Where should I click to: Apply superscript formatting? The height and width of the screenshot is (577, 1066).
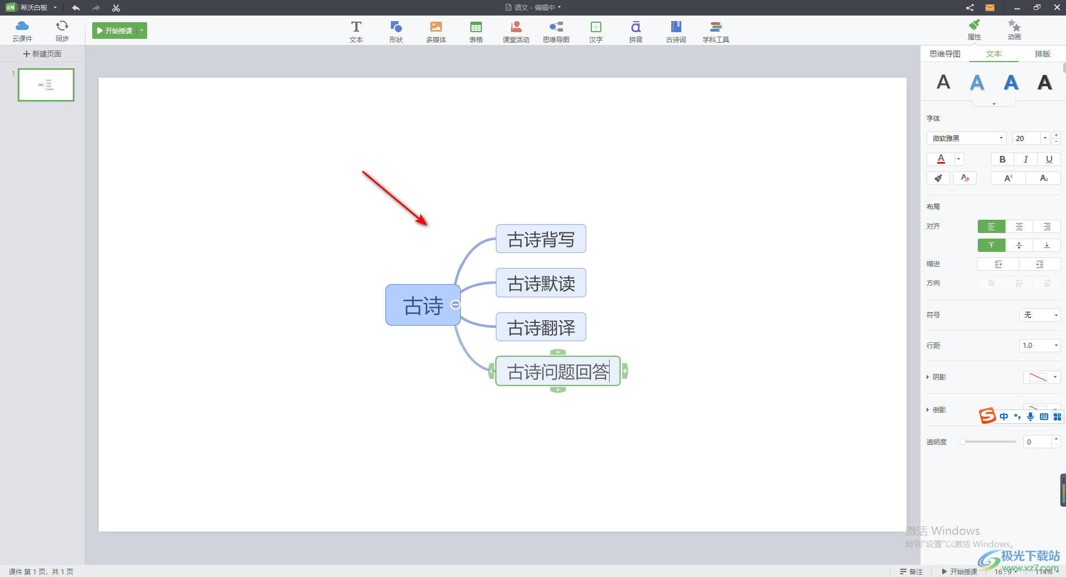pos(1008,178)
